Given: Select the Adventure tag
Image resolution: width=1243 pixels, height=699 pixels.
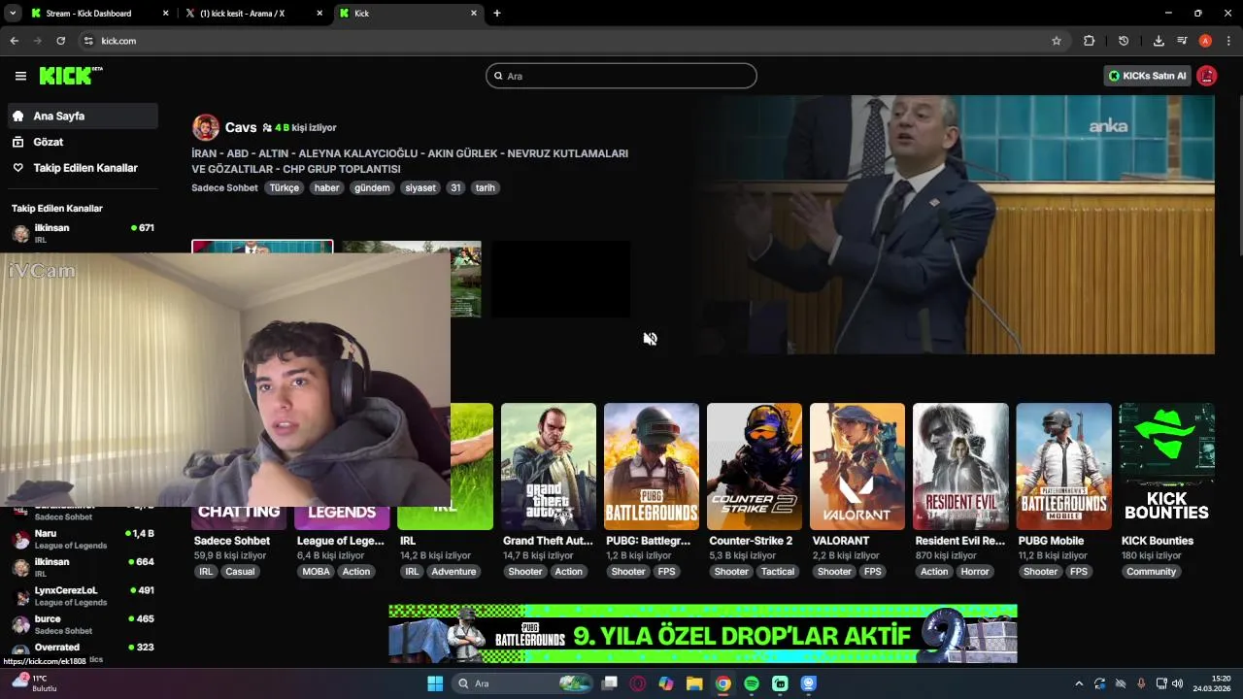Looking at the screenshot, I should tap(454, 572).
